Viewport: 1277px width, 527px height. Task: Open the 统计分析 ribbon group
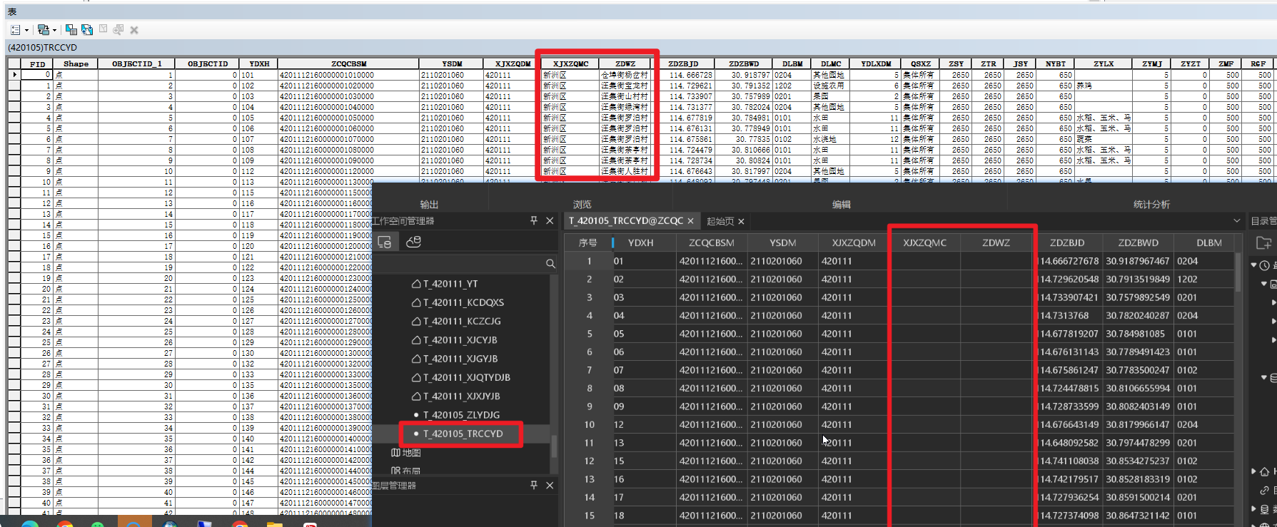1151,205
